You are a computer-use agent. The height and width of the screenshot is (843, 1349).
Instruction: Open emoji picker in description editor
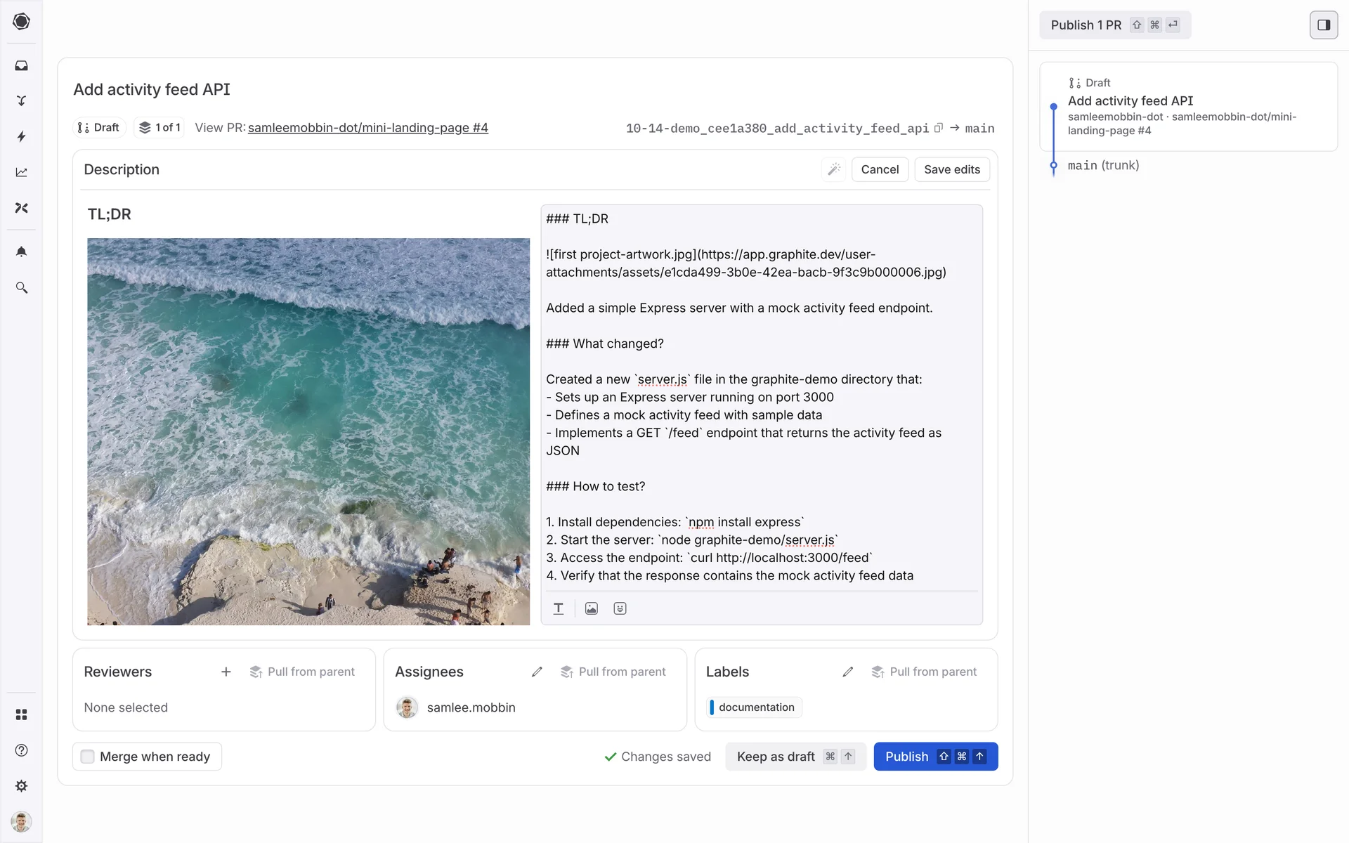619,608
